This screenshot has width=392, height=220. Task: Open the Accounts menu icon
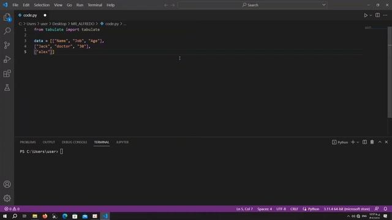point(7,184)
